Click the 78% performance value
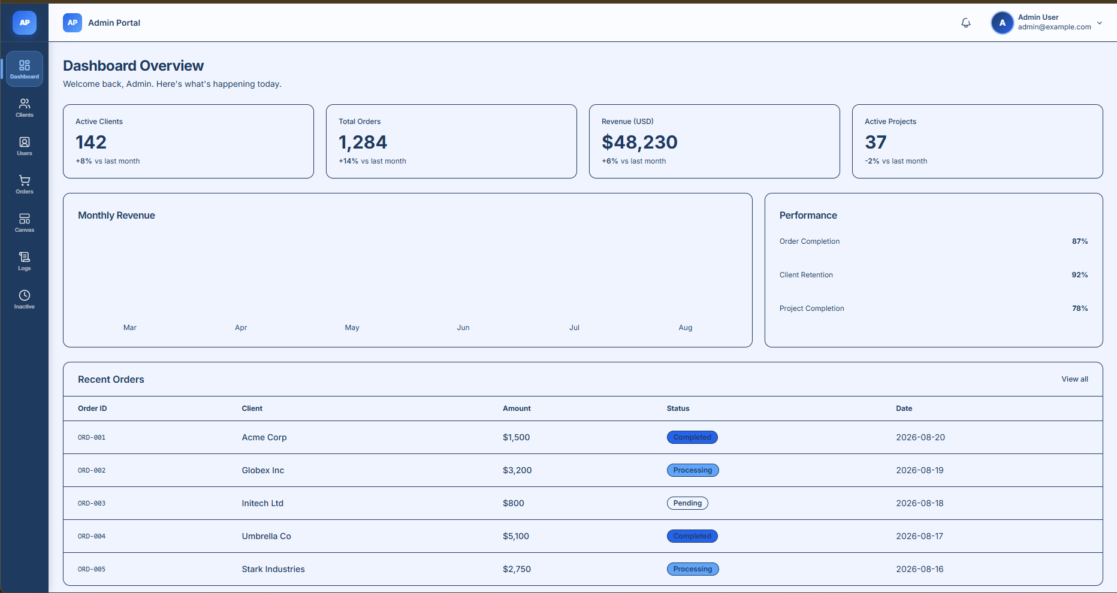The width and height of the screenshot is (1117, 593). point(1080,308)
